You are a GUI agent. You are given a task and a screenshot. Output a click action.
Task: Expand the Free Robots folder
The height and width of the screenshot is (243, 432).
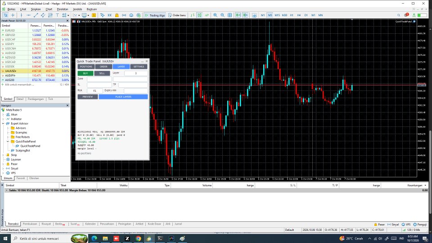click(x=8, y=137)
